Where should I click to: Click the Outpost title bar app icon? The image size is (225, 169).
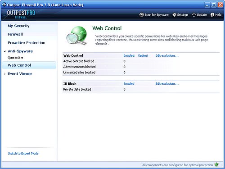coord(4,5)
